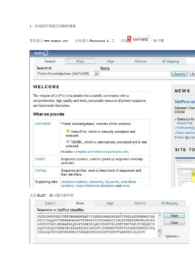Open the News archive link

[186, 133]
